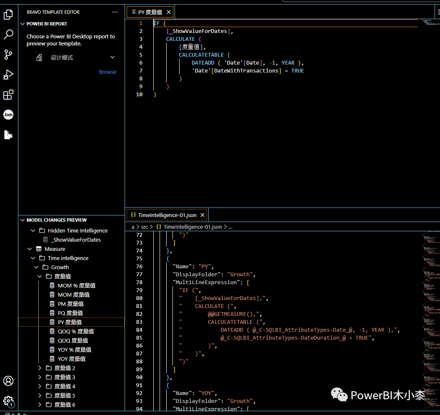Expand the 度量值 6 folder

[40, 405]
